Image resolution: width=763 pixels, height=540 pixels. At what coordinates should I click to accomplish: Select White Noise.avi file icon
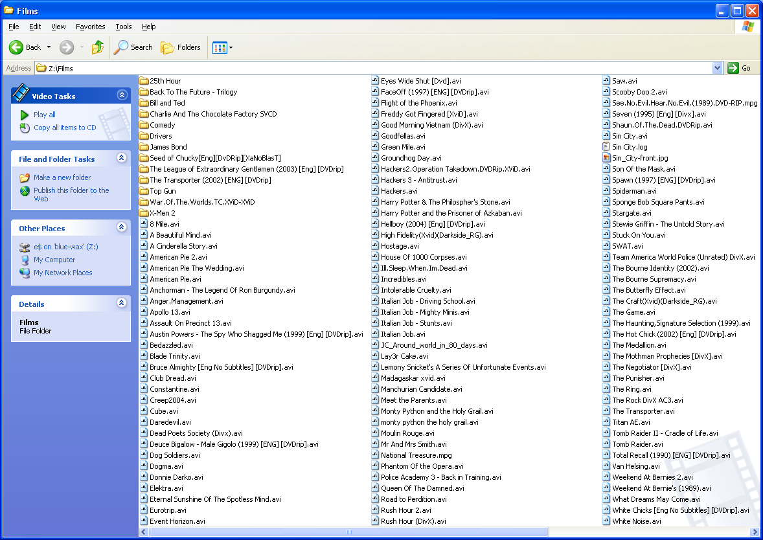[606, 521]
